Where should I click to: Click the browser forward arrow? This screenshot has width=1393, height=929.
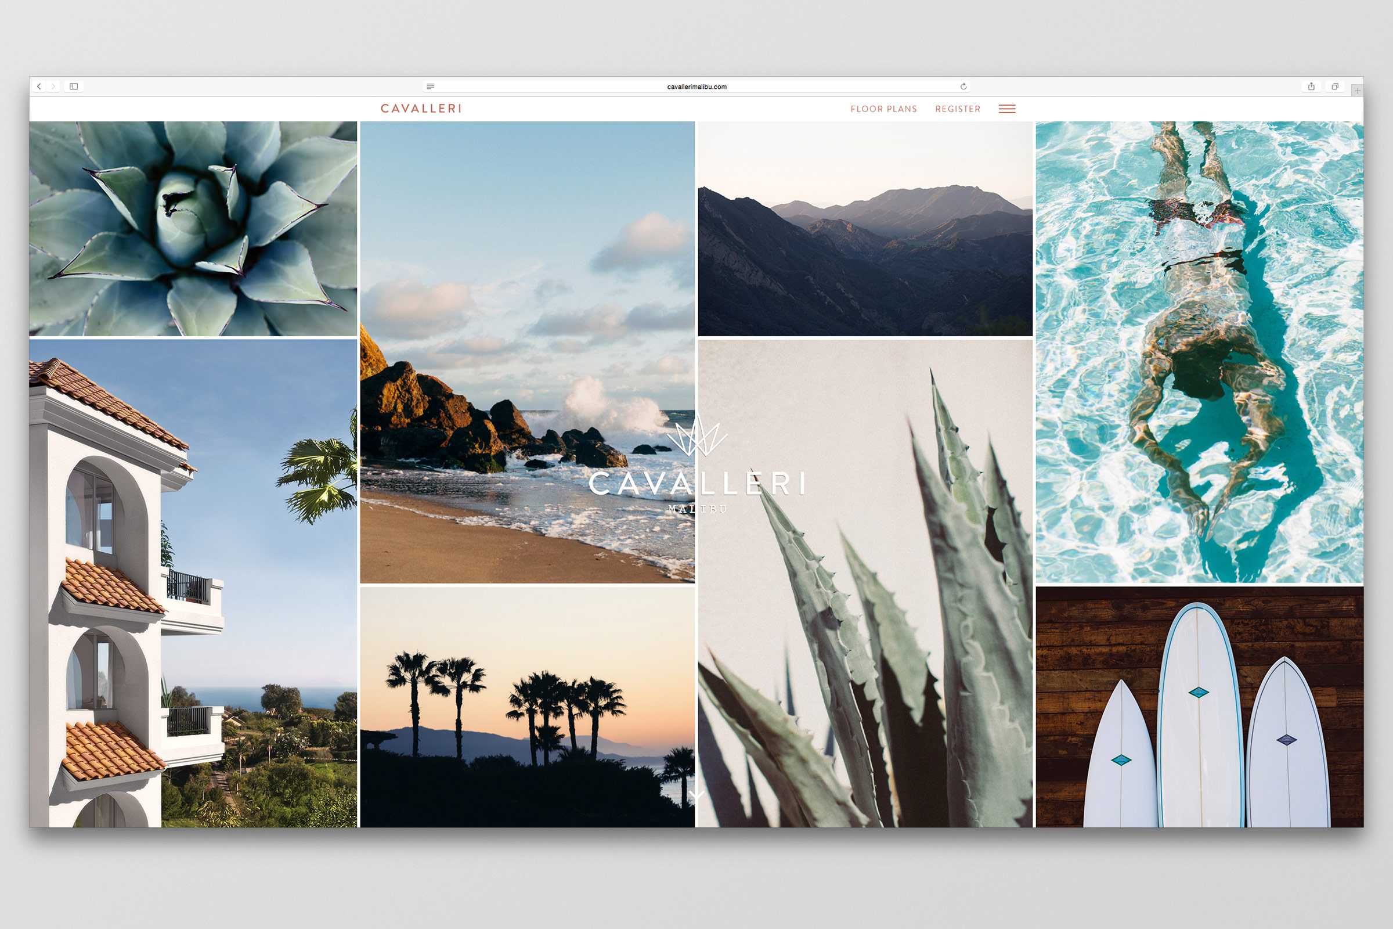point(53,87)
